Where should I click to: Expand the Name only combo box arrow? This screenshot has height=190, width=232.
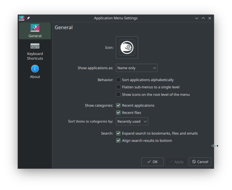[155, 68]
